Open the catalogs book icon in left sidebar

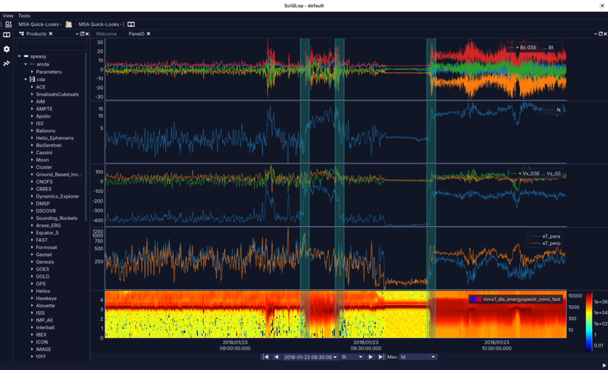click(x=7, y=35)
